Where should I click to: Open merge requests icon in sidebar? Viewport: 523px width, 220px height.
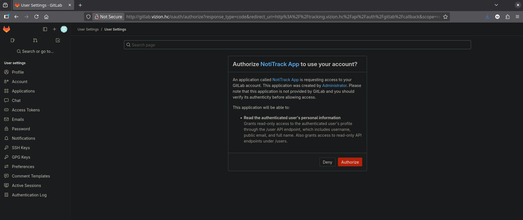tap(35, 40)
